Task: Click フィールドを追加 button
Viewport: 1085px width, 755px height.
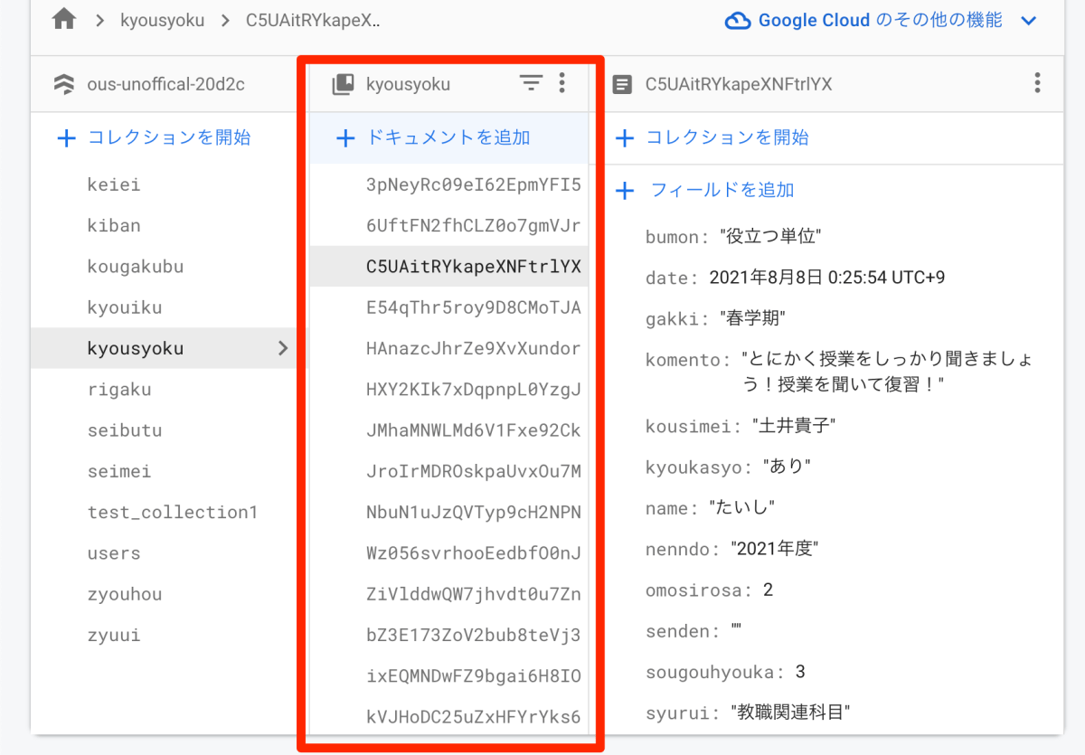Action: 705,191
